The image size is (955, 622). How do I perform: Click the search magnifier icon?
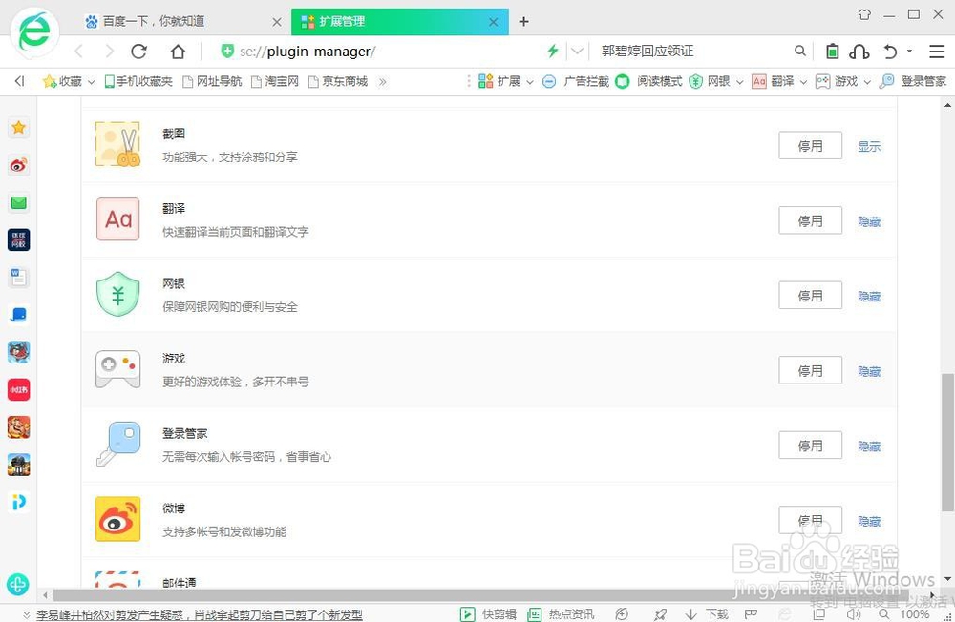pos(800,52)
